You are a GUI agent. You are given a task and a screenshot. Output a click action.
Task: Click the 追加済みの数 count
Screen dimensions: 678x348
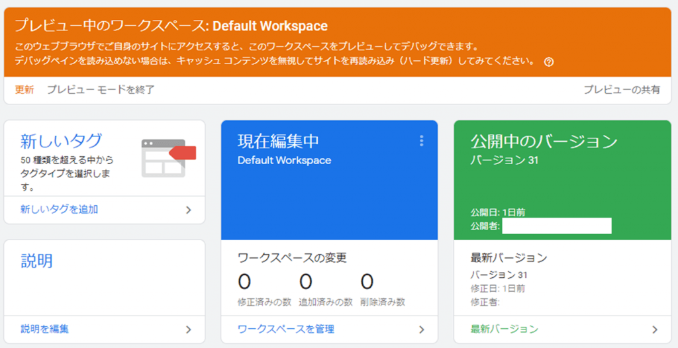(x=306, y=283)
